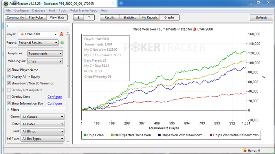
Task: Open the Bet Type filter dropdown
Action: pyautogui.click(x=42, y=139)
